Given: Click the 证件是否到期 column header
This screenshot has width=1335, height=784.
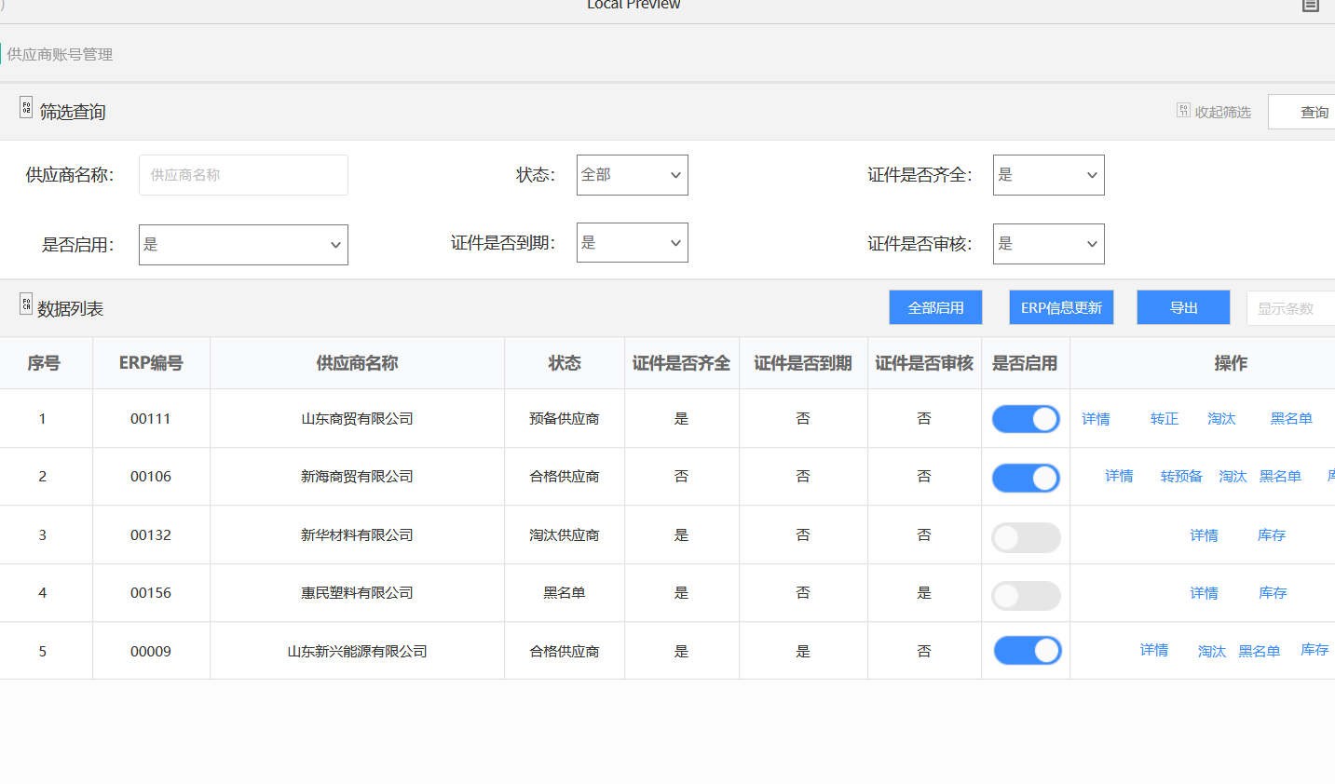Looking at the screenshot, I should 803,363.
